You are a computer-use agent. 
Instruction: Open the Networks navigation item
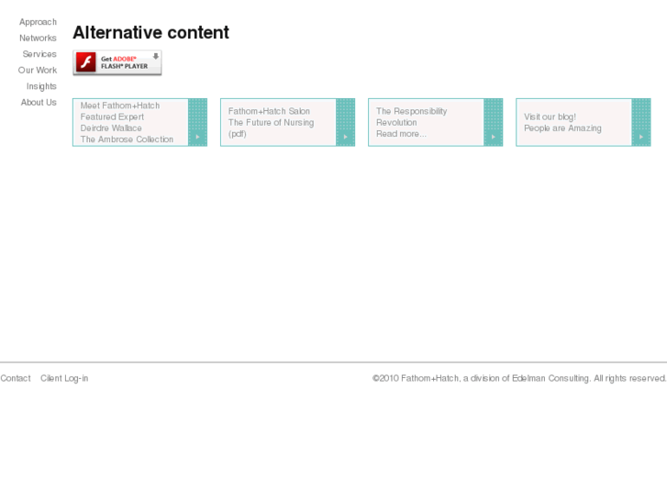tap(38, 38)
